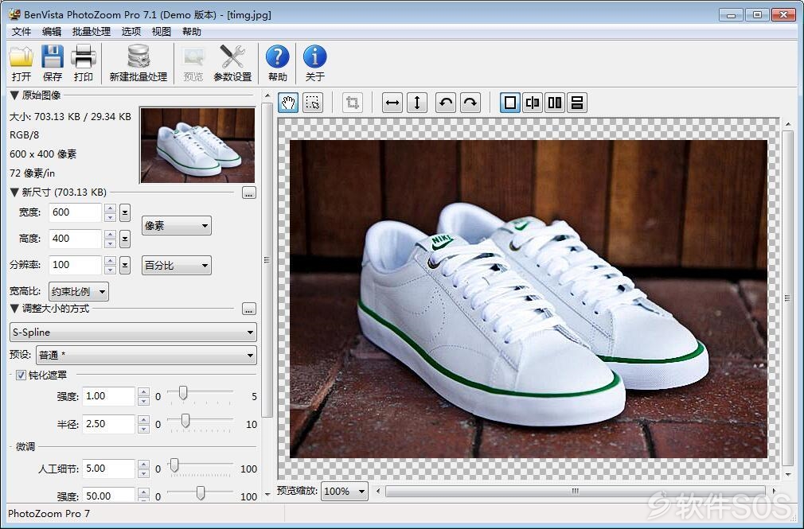The image size is (804, 529).
Task: Open the 选项 menu
Action: [131, 32]
